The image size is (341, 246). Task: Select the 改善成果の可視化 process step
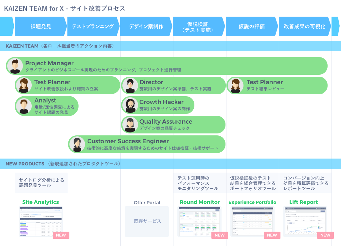[x=304, y=26]
